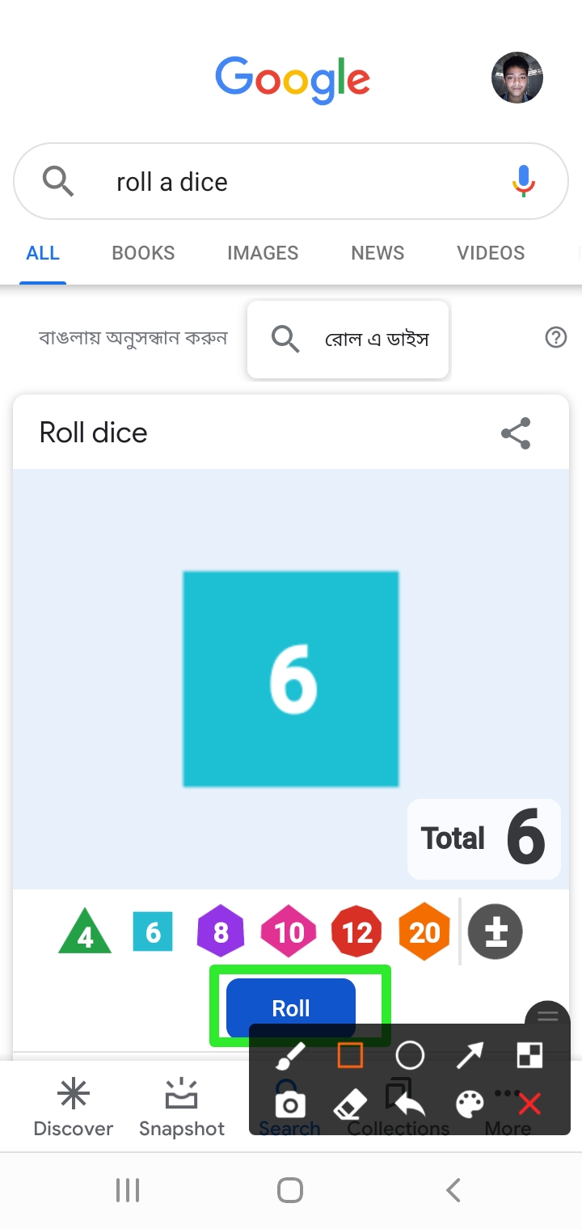Select the 12-sided red die

pyautogui.click(x=356, y=932)
